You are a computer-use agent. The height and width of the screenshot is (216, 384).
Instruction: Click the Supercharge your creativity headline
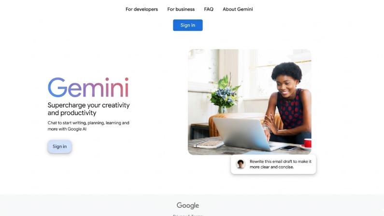(89, 109)
